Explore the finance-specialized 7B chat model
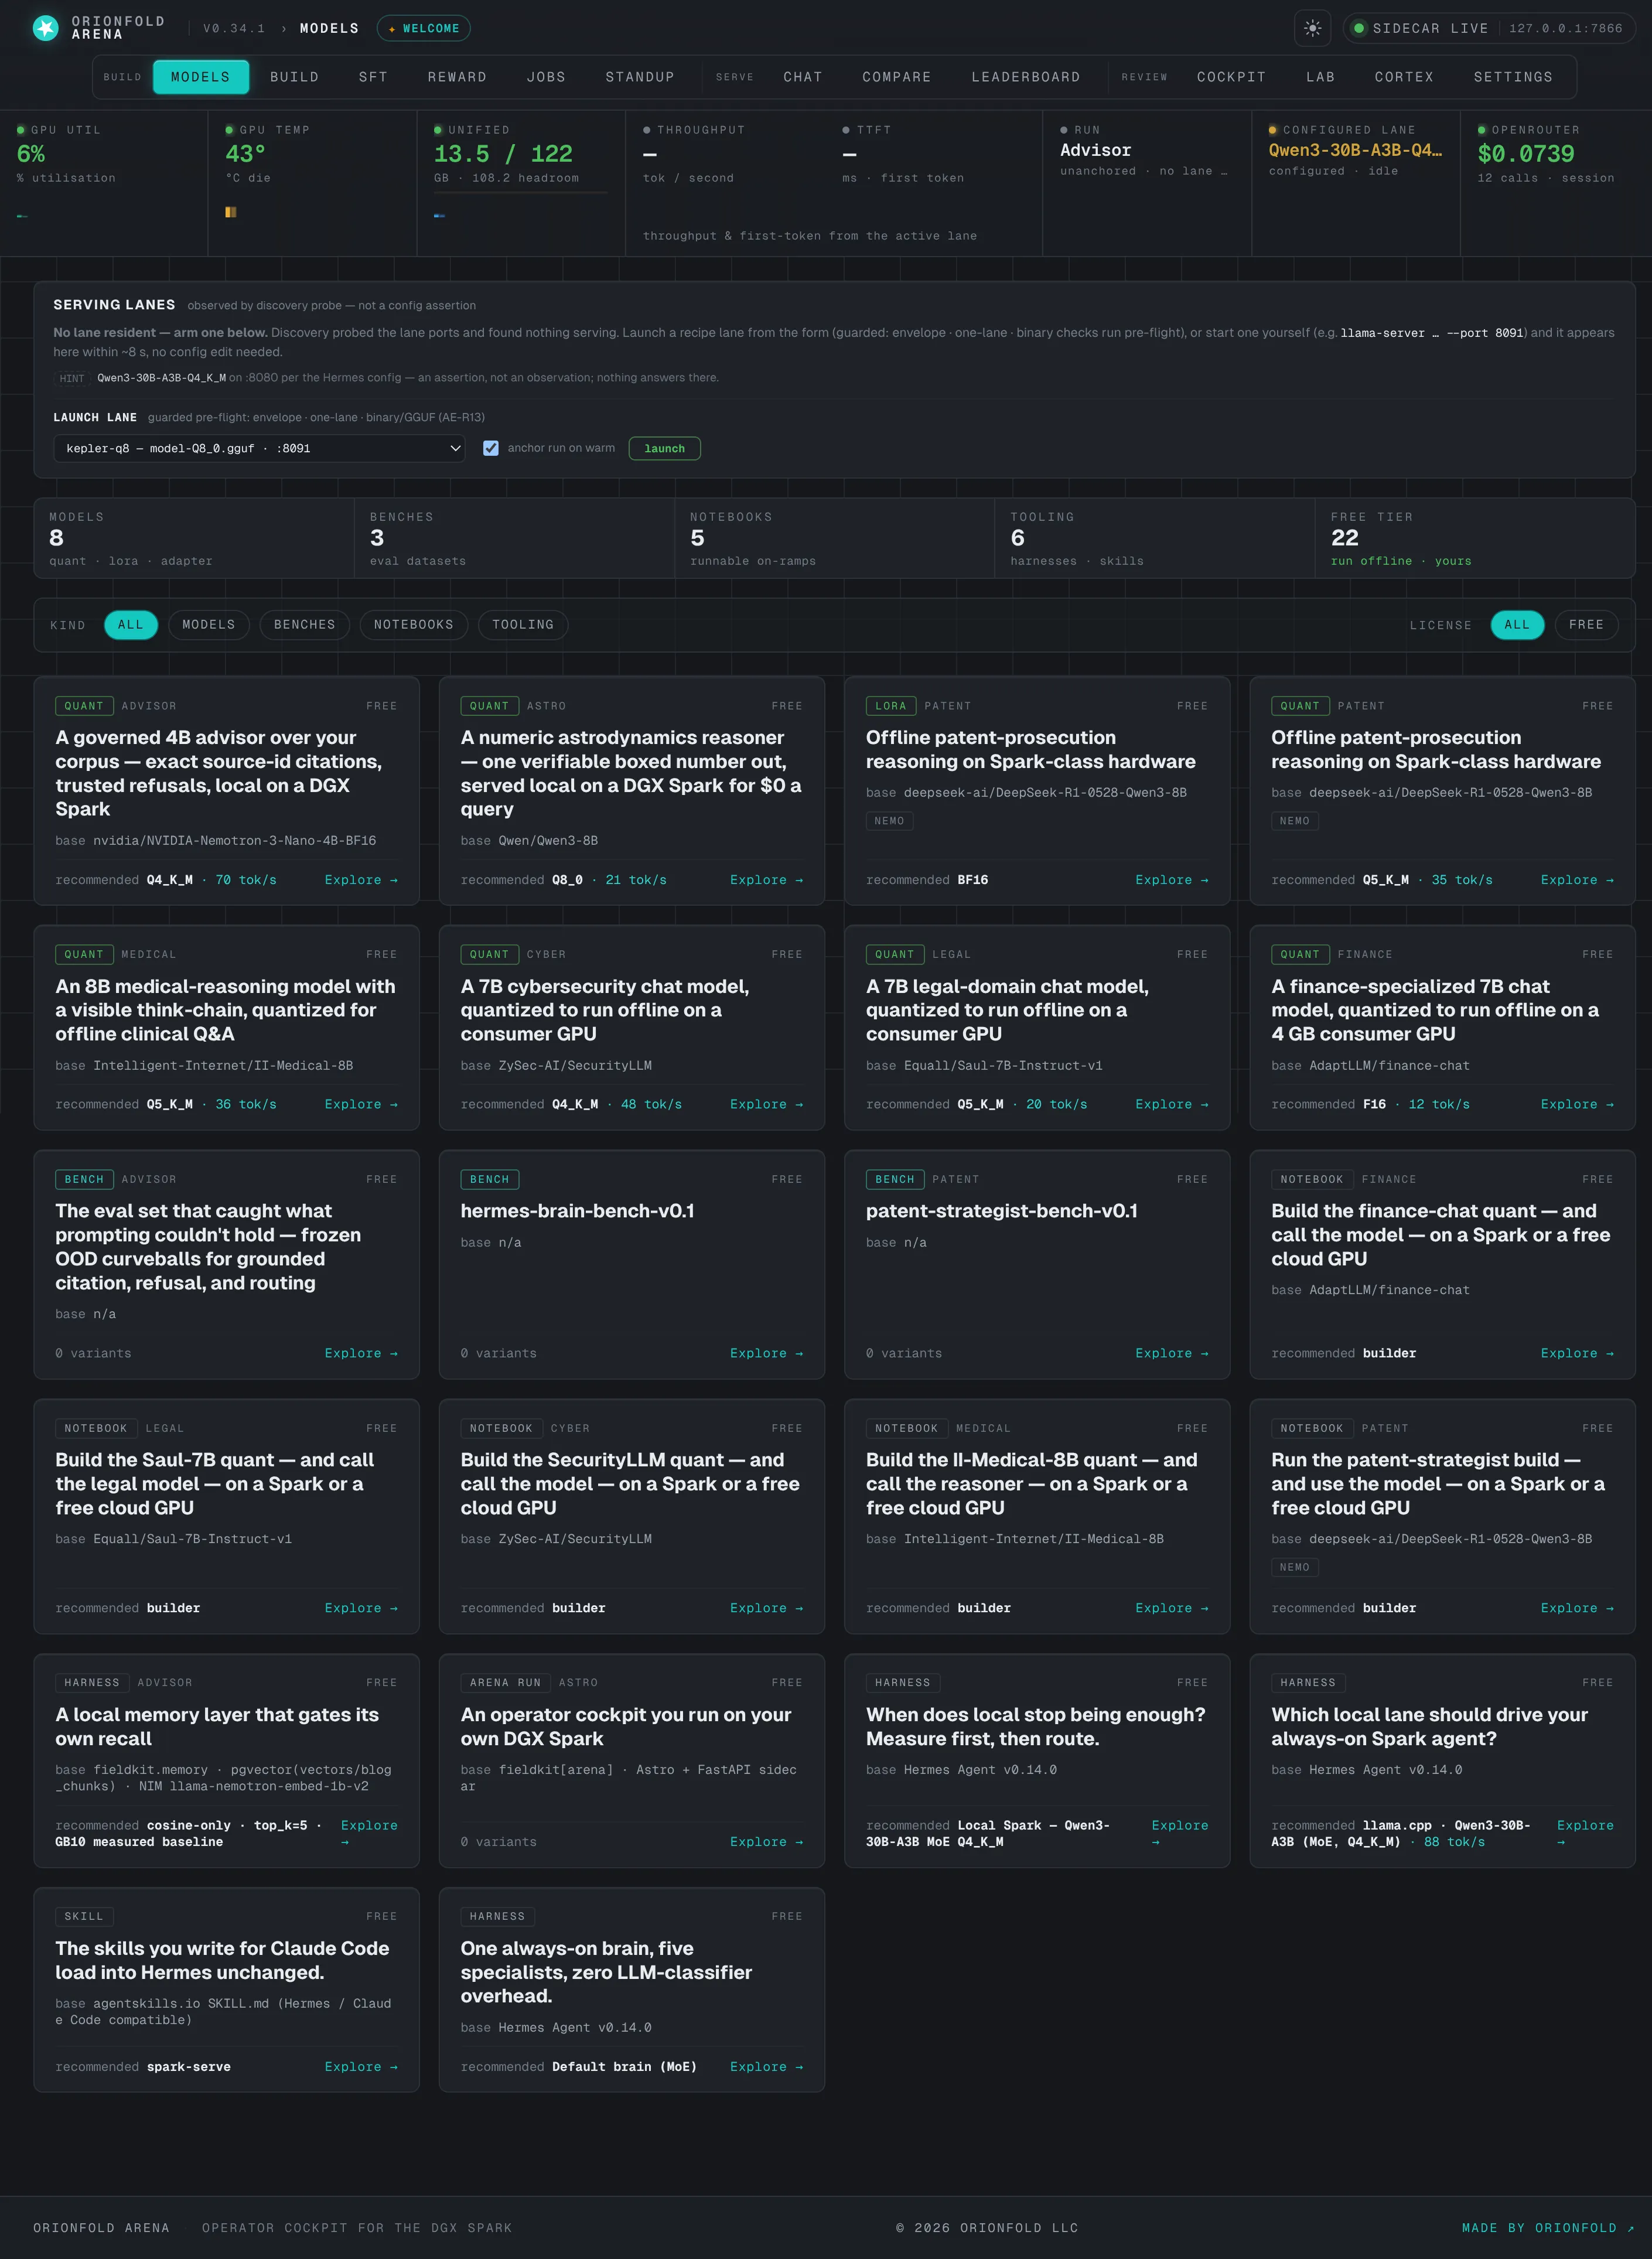 click(1577, 1104)
